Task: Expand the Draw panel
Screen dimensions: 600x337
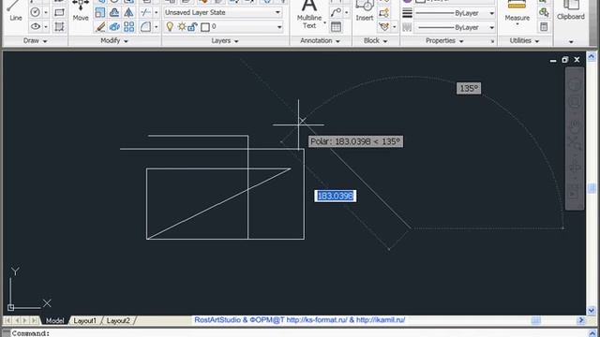Action: pos(35,40)
